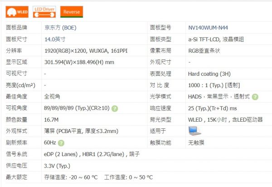Select the 刷新频率 label
Viewport: 272px width, 187px height.
(16, 143)
